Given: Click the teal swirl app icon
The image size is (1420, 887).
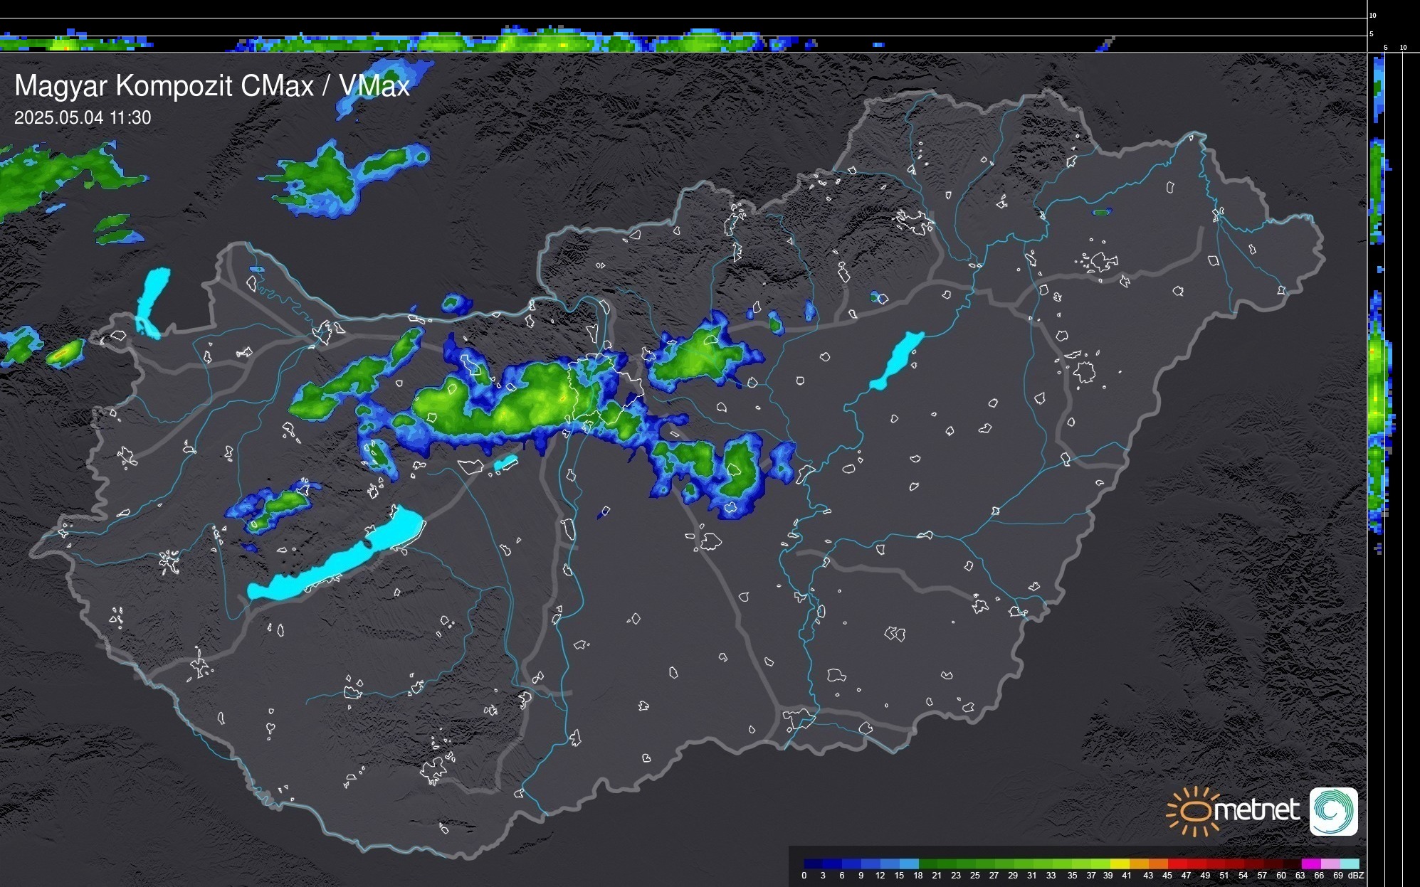Looking at the screenshot, I should (x=1333, y=811).
